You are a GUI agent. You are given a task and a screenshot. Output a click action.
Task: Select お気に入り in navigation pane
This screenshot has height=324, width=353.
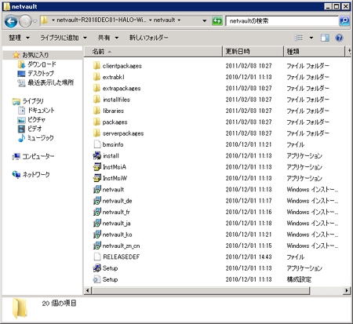click(35, 55)
